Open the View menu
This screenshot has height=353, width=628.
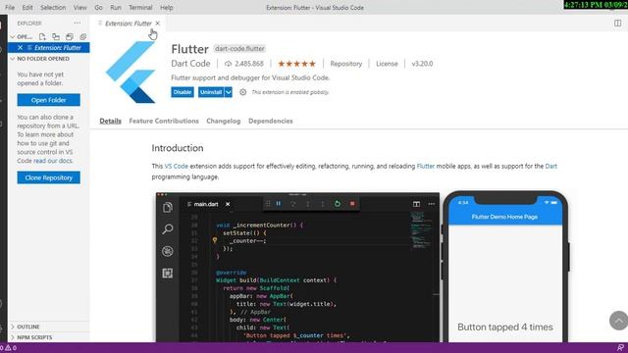pyautogui.click(x=79, y=7)
